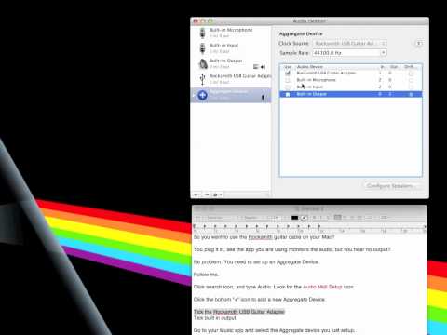
Task: Select Built-in Output in the sidebar
Action: [x=231, y=63]
